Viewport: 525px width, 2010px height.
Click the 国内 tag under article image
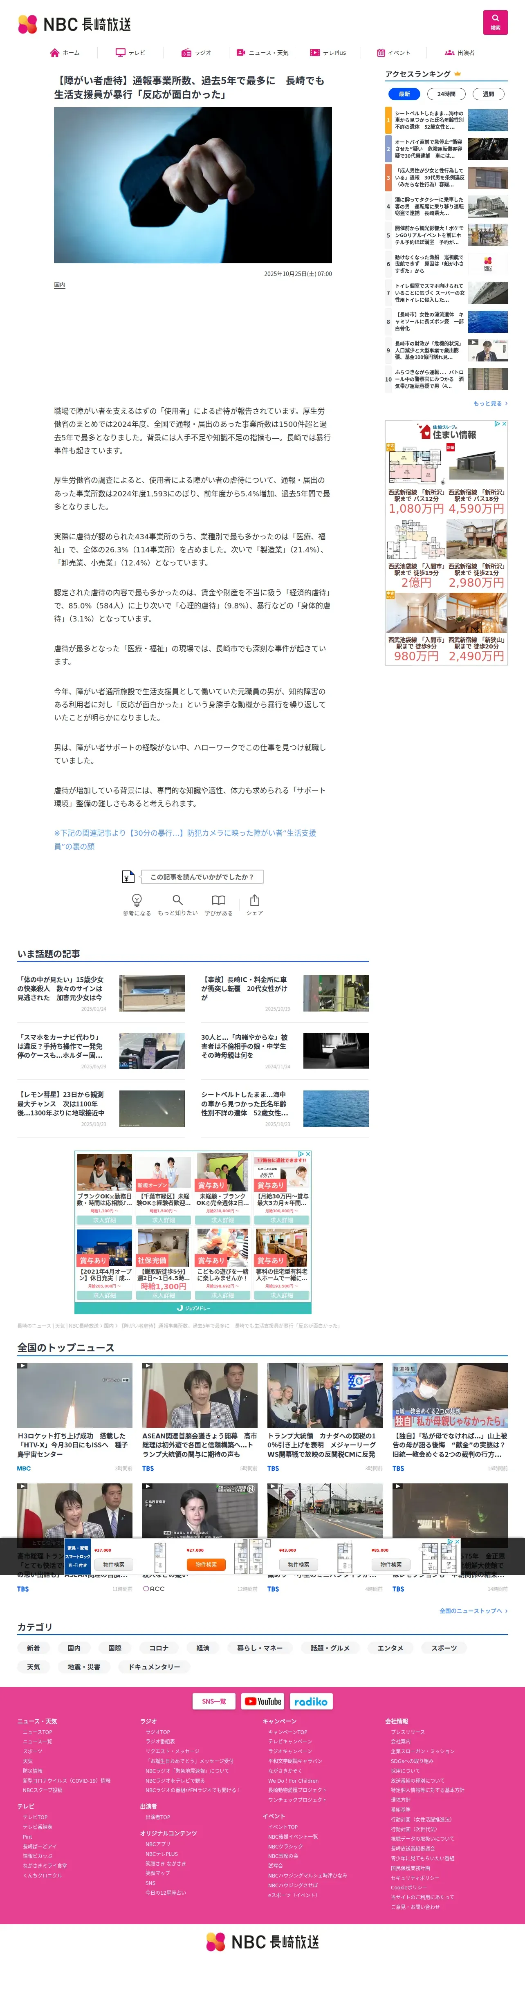(59, 285)
